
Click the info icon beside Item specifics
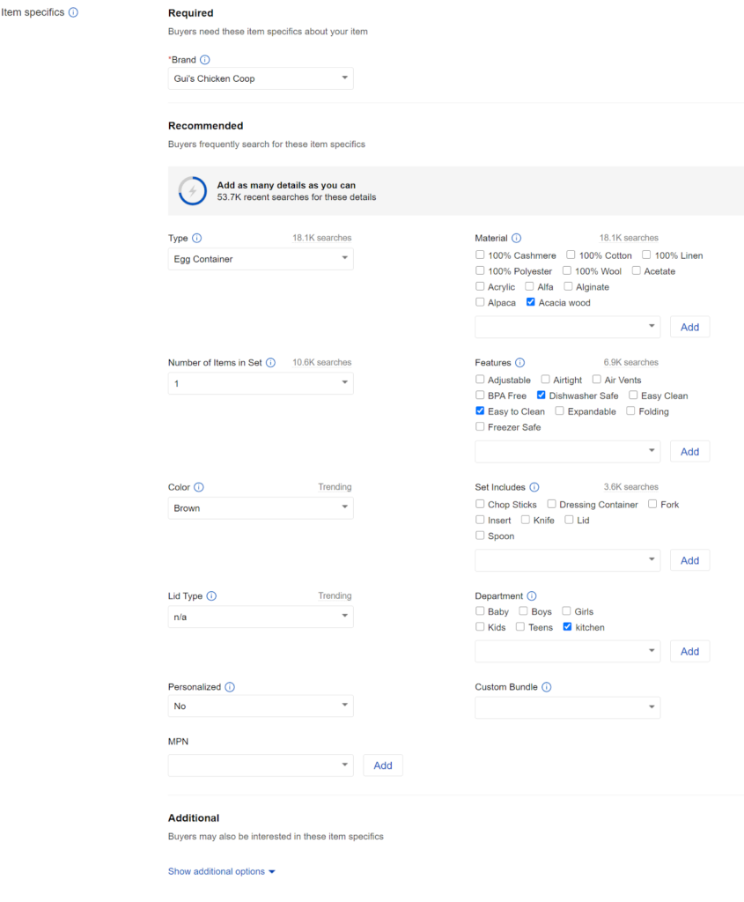[x=73, y=13]
